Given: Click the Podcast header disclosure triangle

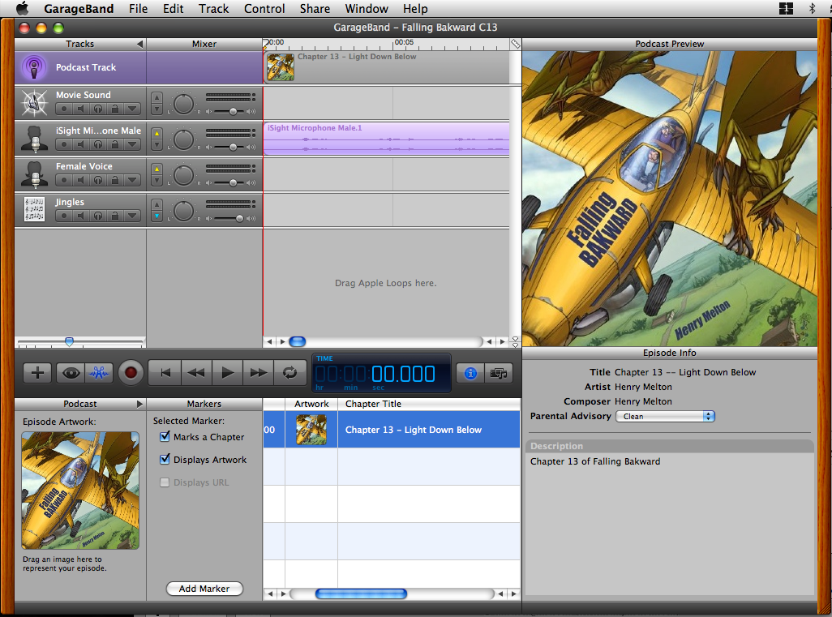Looking at the screenshot, I should (x=139, y=404).
